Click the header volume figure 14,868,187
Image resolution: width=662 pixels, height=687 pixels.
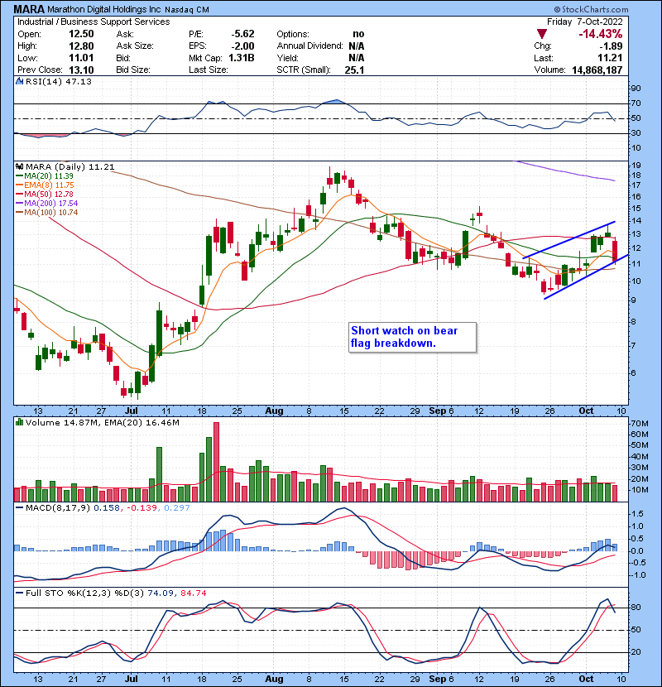[597, 70]
